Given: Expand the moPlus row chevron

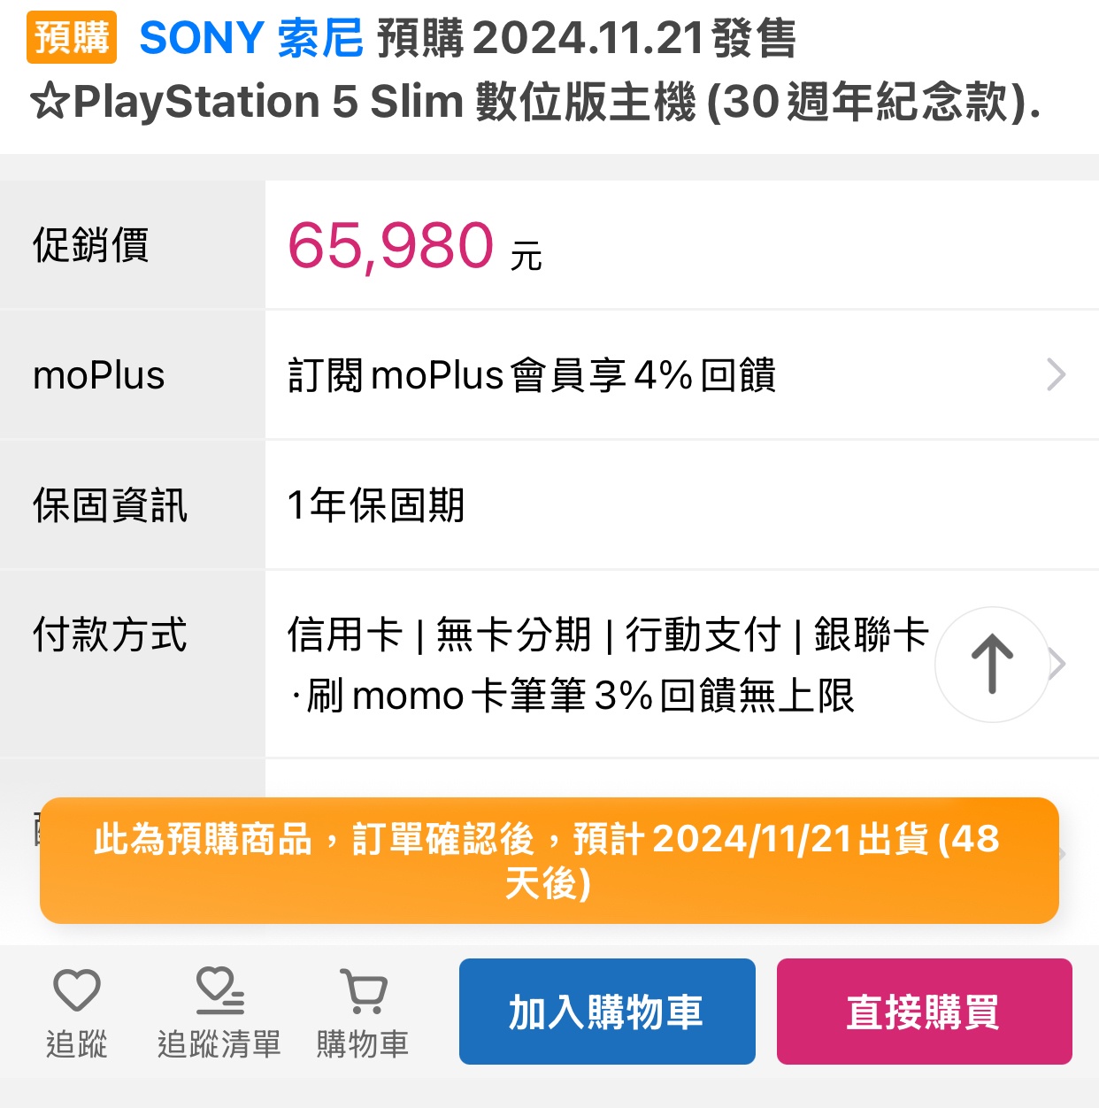Looking at the screenshot, I should [x=1056, y=374].
